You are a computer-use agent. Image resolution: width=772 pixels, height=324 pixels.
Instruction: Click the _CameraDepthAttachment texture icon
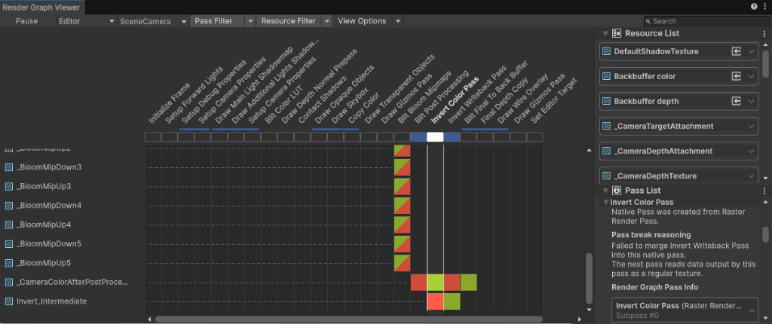[x=607, y=151]
